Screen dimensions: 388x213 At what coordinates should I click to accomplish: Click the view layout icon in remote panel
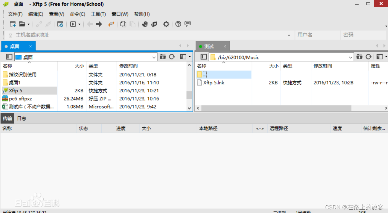(379, 57)
